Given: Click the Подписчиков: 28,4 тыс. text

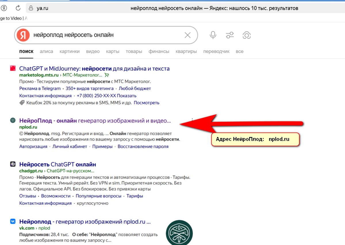Looking at the screenshot, I should [44, 234].
